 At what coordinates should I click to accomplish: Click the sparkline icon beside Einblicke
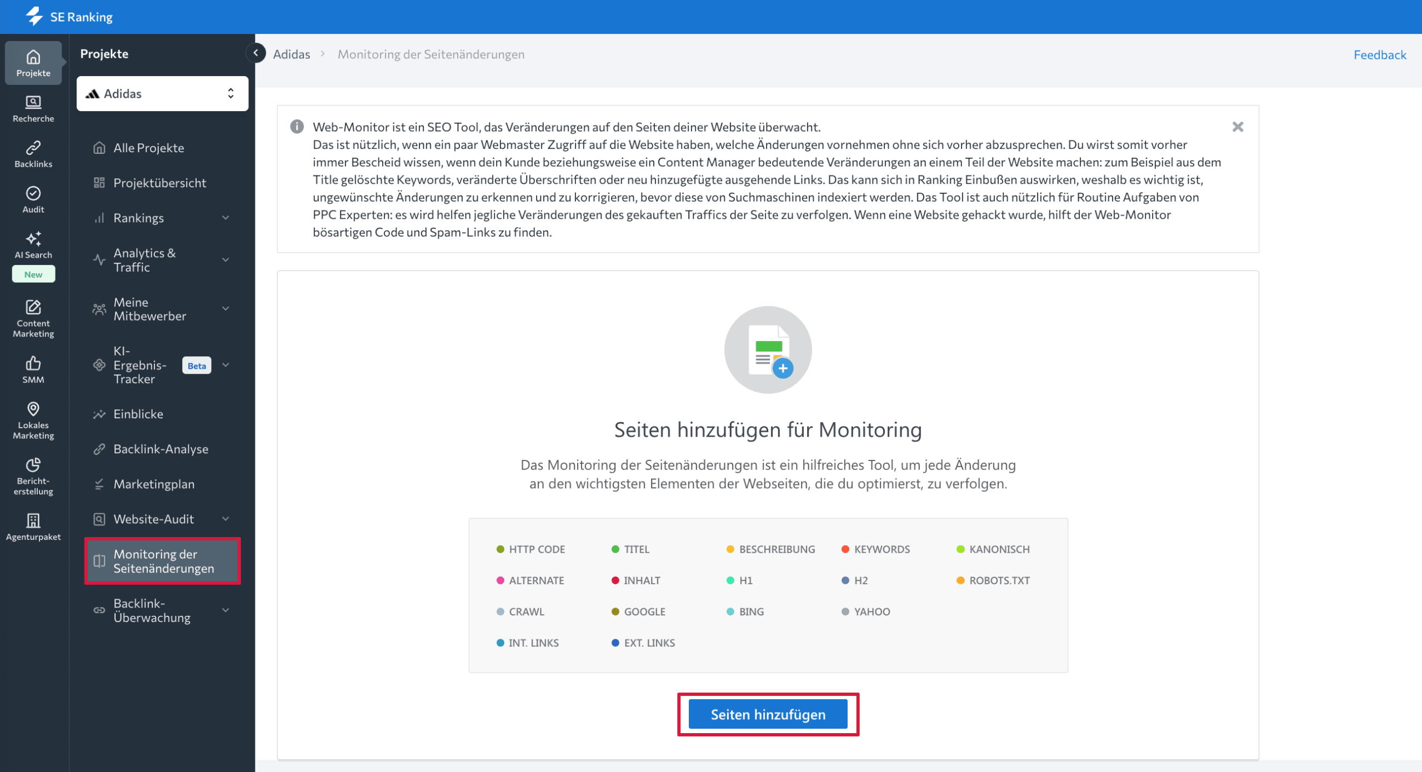(99, 414)
